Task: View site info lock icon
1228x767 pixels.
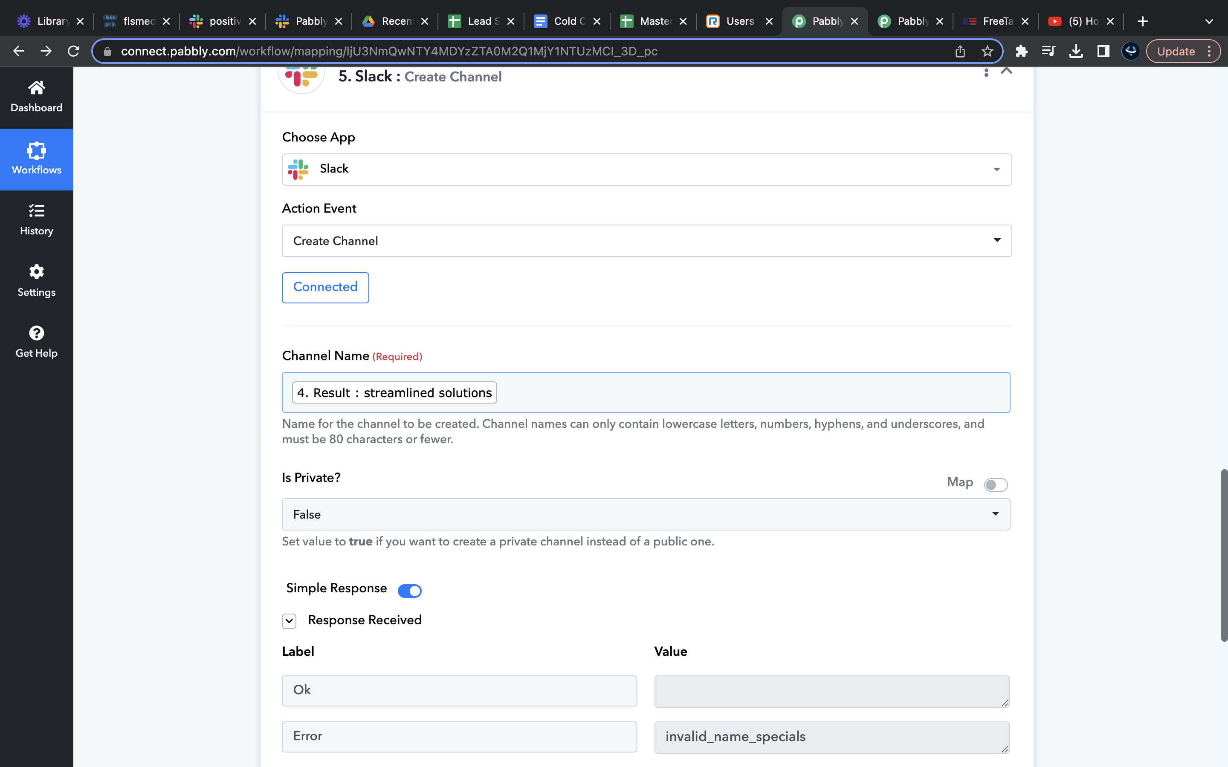Action: tap(107, 51)
